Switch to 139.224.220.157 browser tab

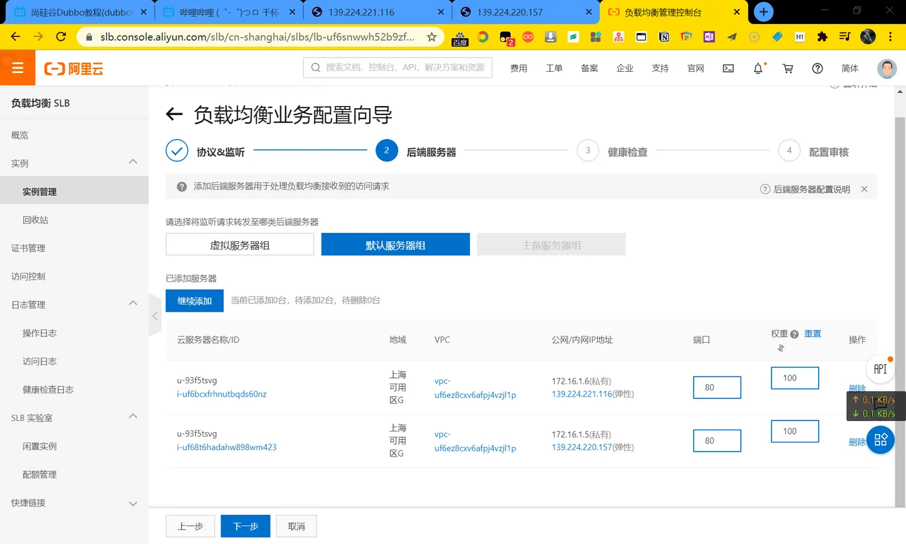click(525, 12)
